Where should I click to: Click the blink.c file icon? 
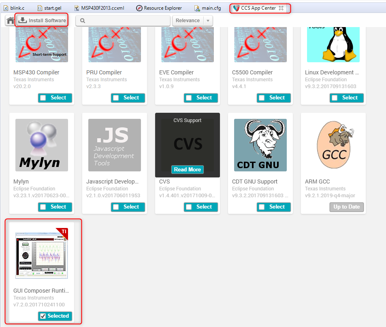6,8
